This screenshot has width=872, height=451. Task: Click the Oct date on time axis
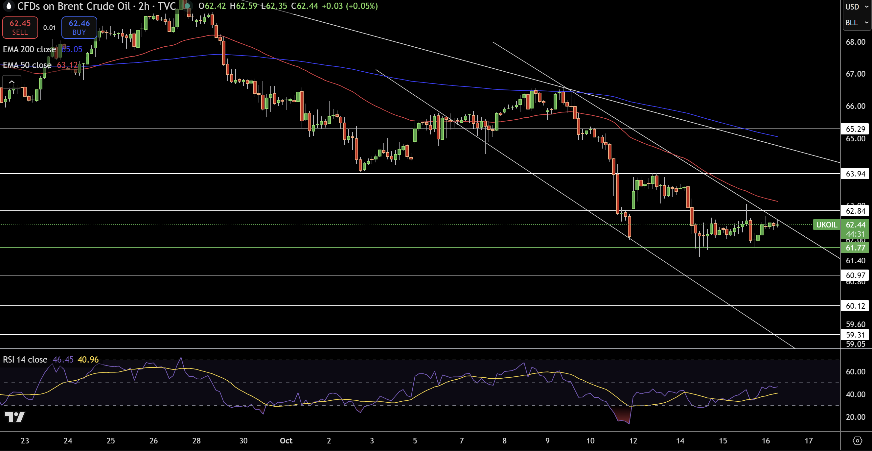pyautogui.click(x=286, y=440)
